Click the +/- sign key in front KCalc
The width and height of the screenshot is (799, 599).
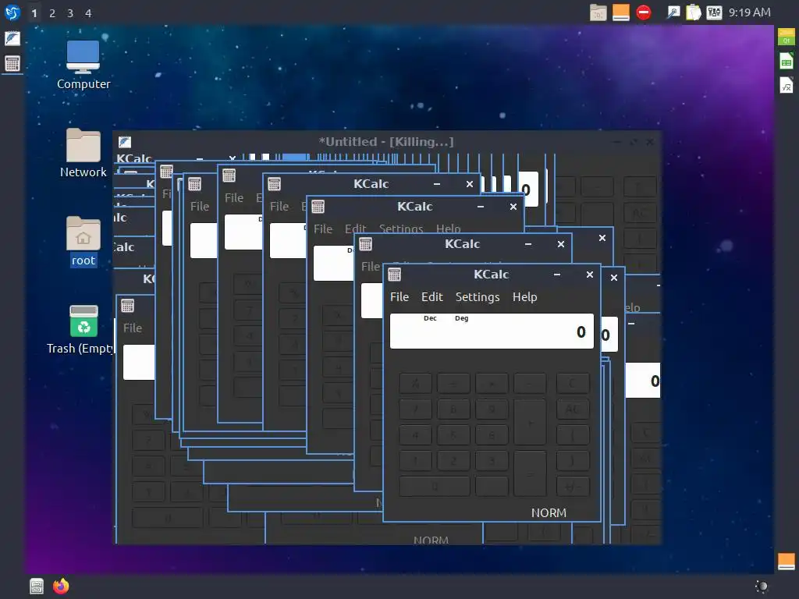pyautogui.click(x=572, y=487)
